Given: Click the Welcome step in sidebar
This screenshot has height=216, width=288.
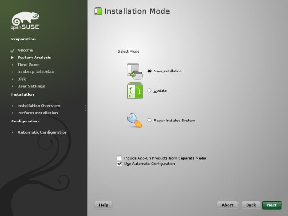Looking at the screenshot, I should 25,50.
